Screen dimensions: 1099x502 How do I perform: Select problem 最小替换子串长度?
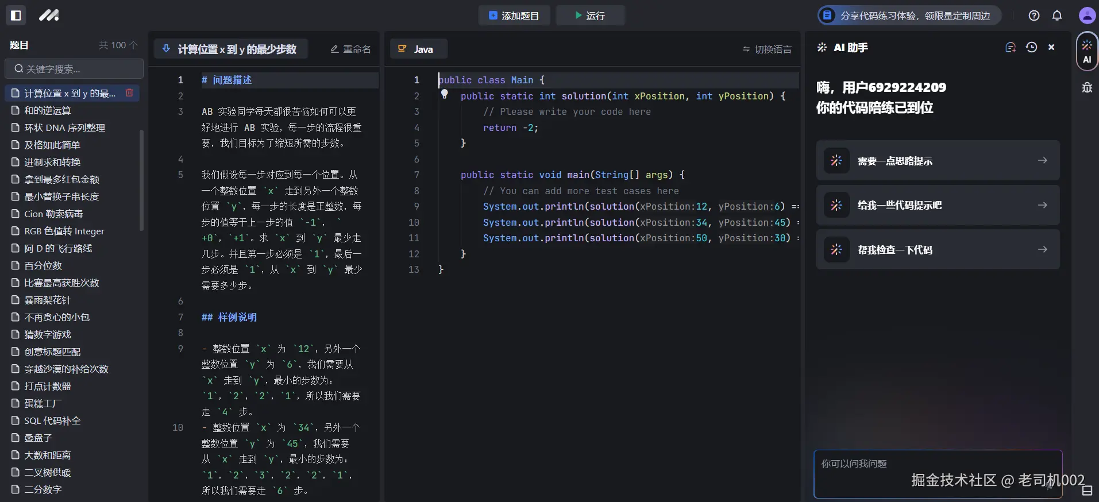[72, 196]
